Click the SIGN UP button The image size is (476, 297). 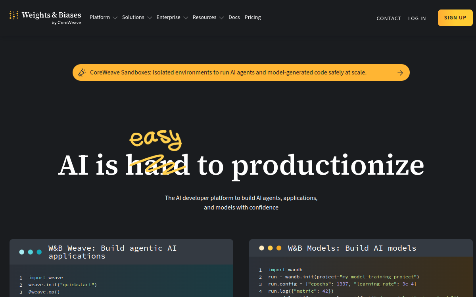(455, 18)
